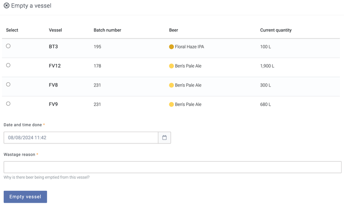Click the 1,900 L quantity cell

pos(267,66)
